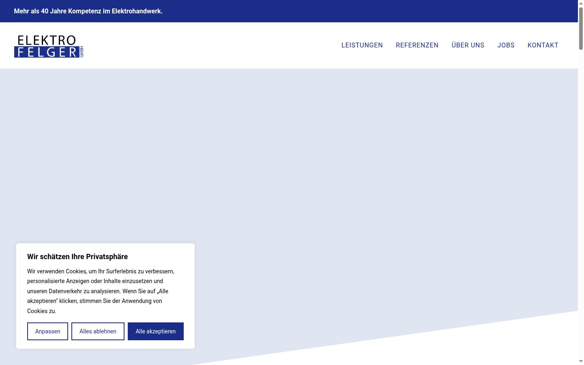This screenshot has width=584, height=365.
Task: Click the Elektro Felger GmbH logo
Action: pos(49,46)
